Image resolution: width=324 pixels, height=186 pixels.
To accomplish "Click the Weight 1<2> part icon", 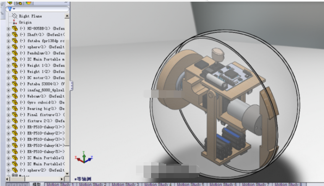I will coord(14,71).
